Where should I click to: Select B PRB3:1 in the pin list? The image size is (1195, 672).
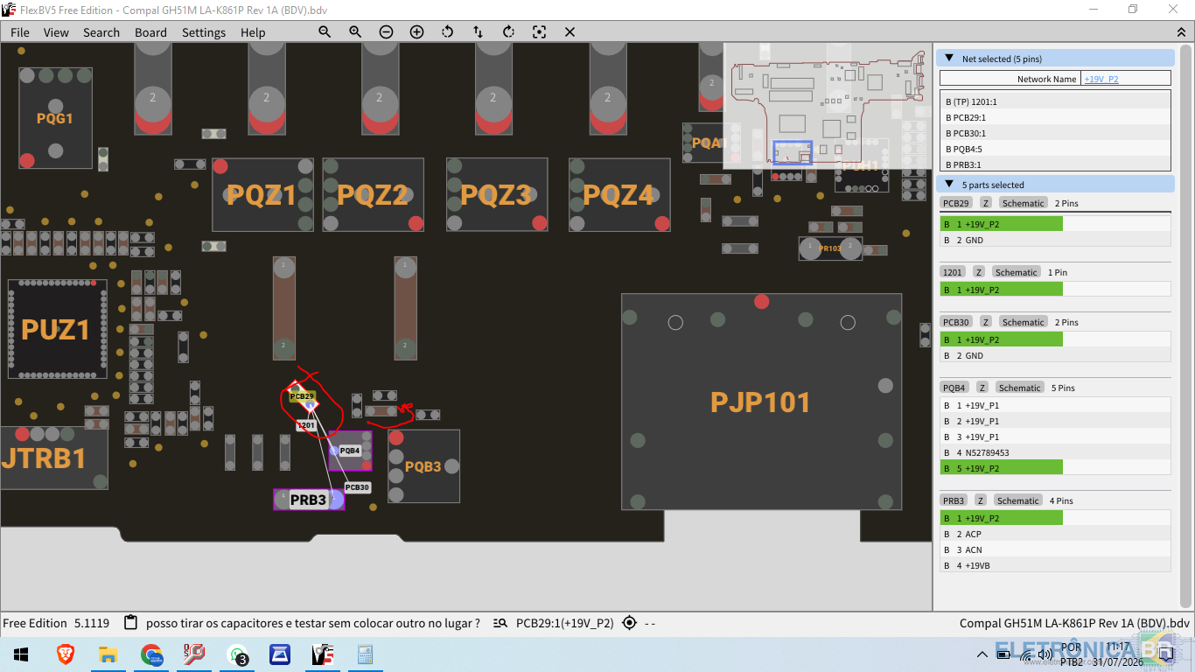[1055, 164]
